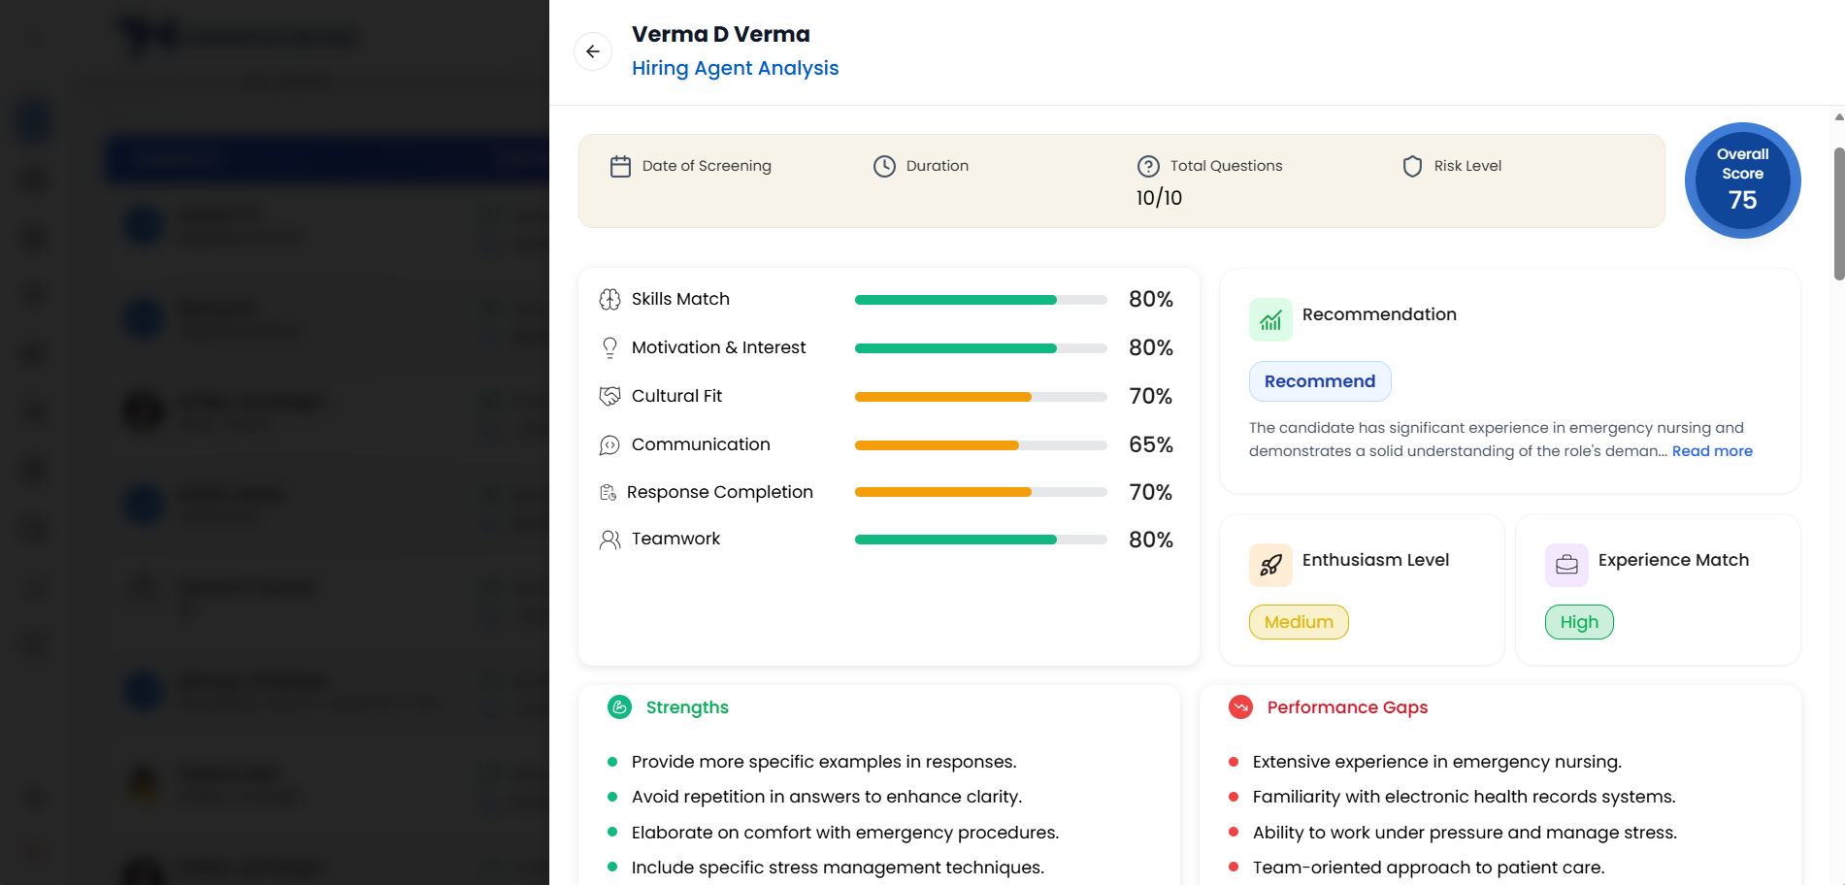Click the Duration clock icon
This screenshot has width=1845, height=885.
point(884,167)
